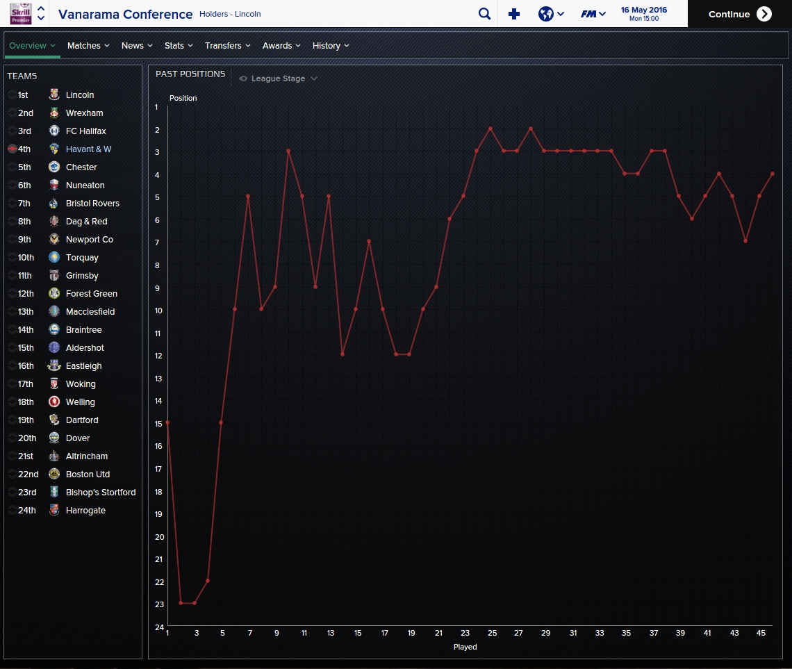Click Holders - Lincoln link
This screenshot has width=792, height=669.
point(230,14)
